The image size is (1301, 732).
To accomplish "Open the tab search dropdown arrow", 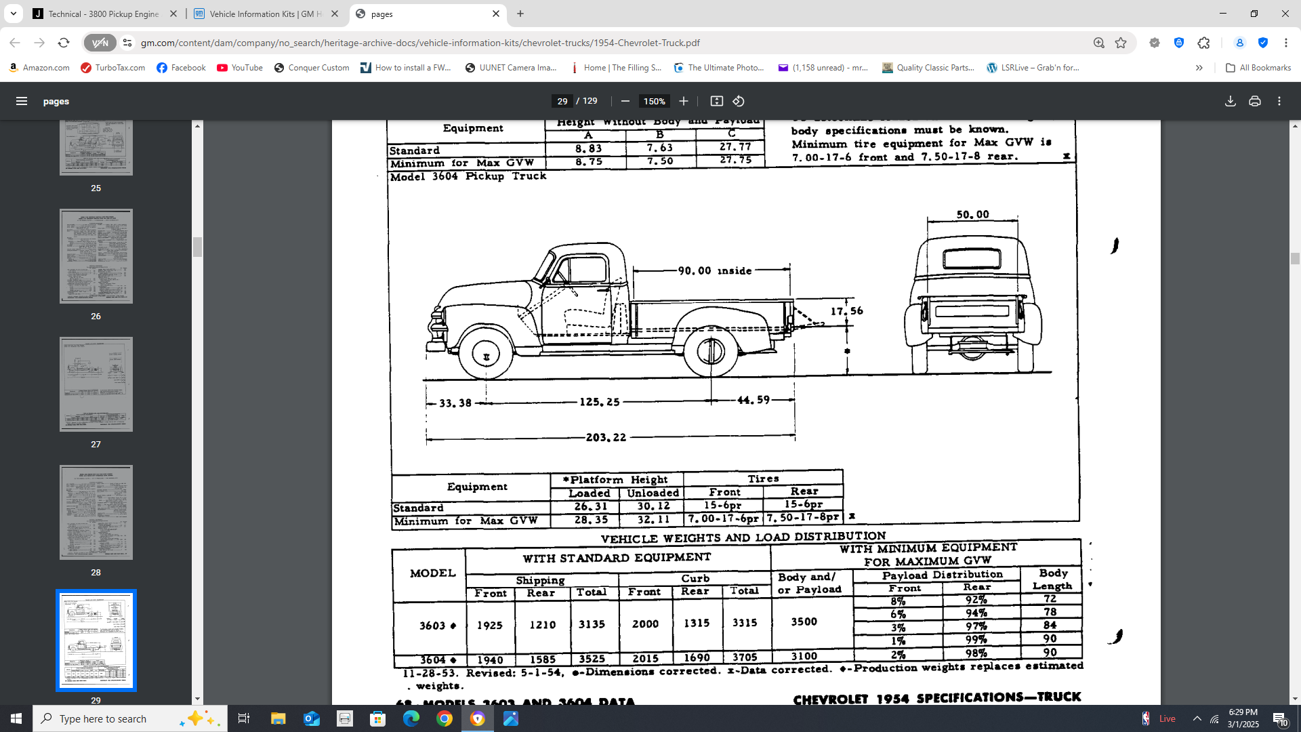I will point(13,14).
